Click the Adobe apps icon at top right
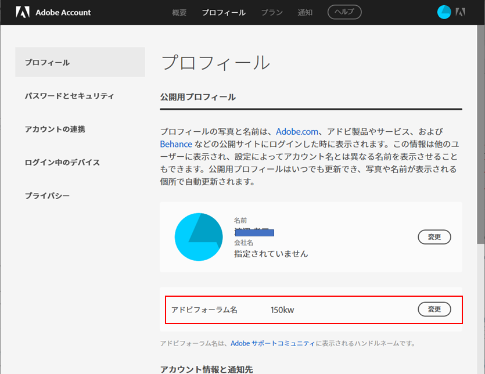The image size is (485, 374). point(460,12)
